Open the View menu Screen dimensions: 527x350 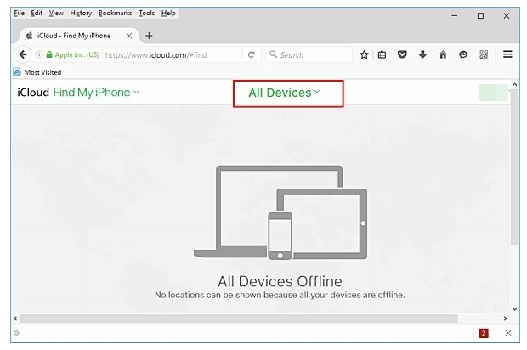tap(56, 13)
